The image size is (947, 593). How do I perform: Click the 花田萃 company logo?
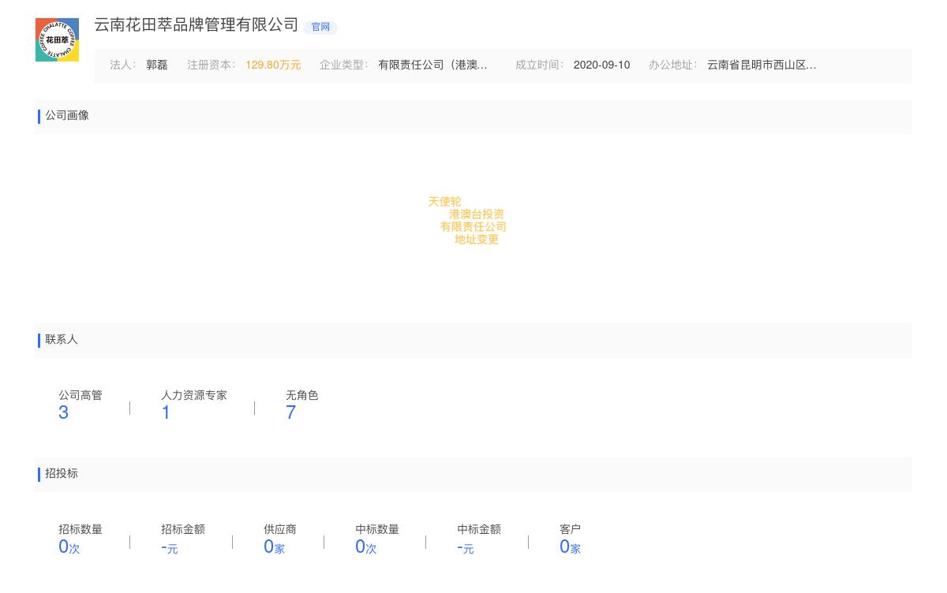pos(57,39)
